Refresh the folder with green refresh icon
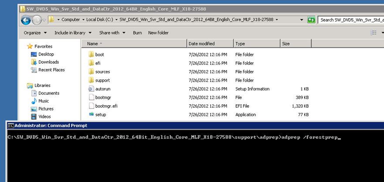This screenshot has width=384, height=182. pyautogui.click(x=311, y=20)
